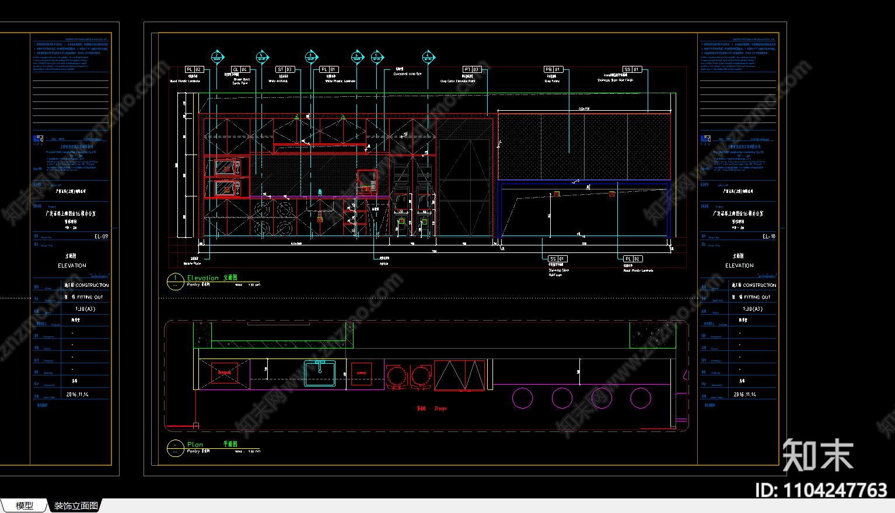The image size is (895, 513).
Task: Select the PL 02 tag below the elevation
Action: (632, 259)
